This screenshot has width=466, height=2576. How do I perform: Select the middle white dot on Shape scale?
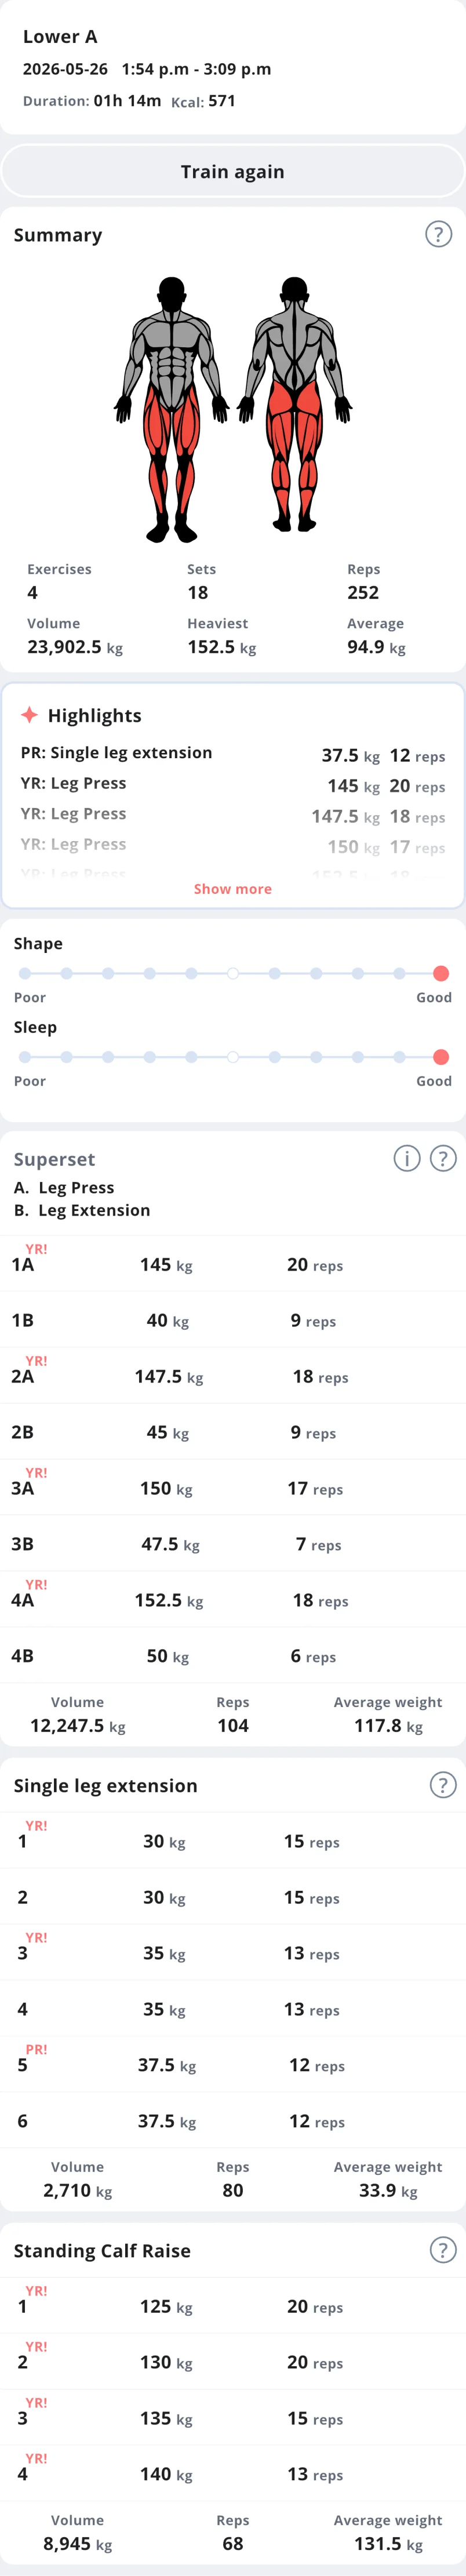[x=233, y=973]
